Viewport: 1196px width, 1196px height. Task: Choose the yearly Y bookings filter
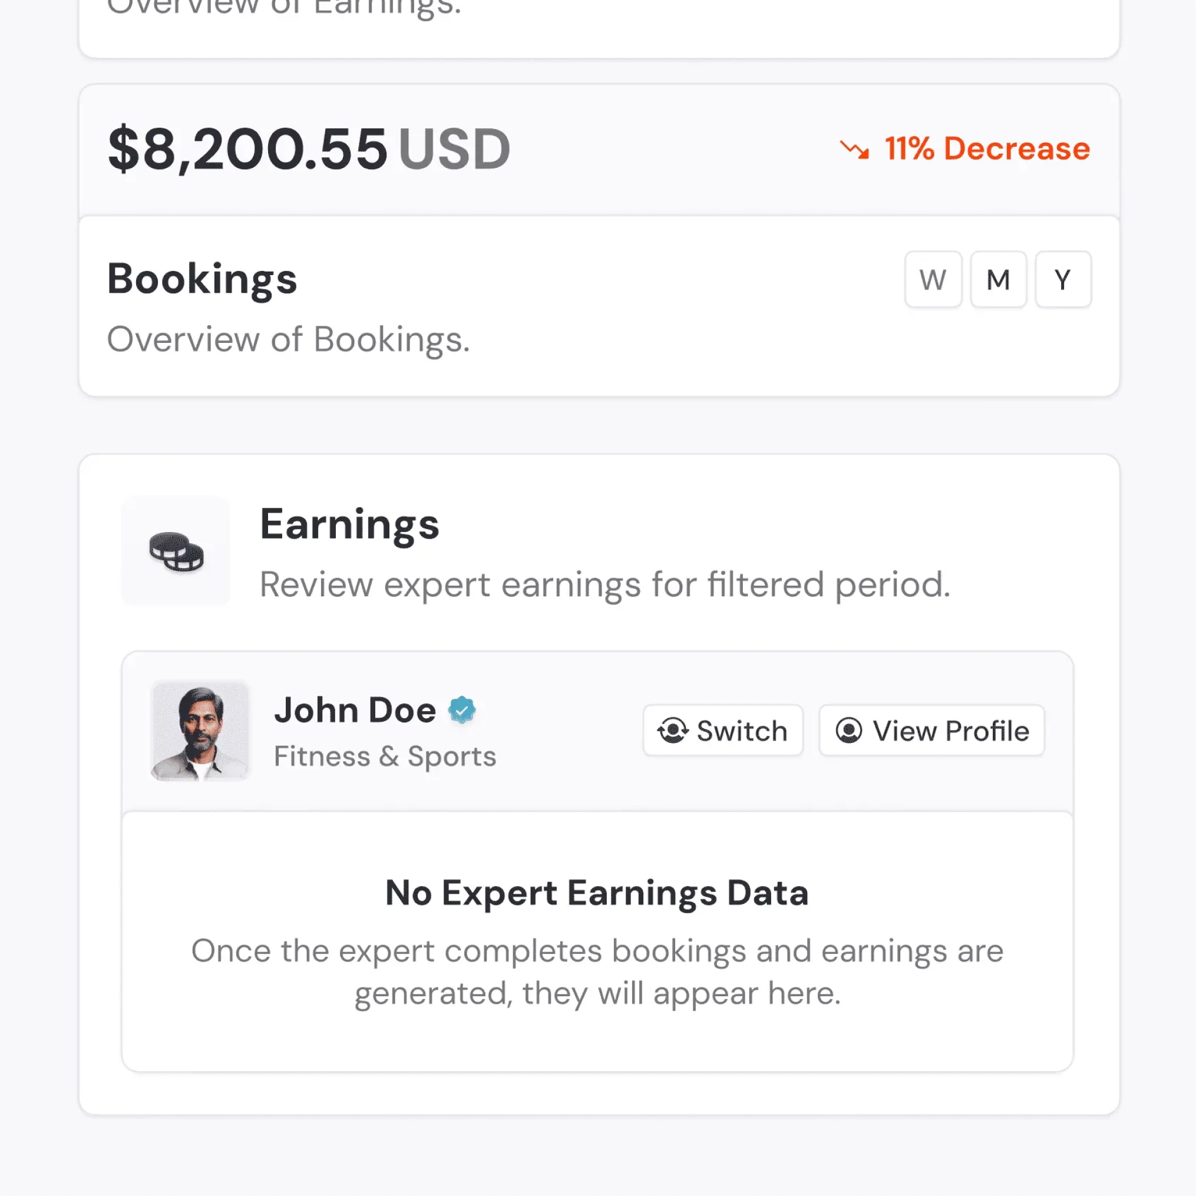point(1062,280)
